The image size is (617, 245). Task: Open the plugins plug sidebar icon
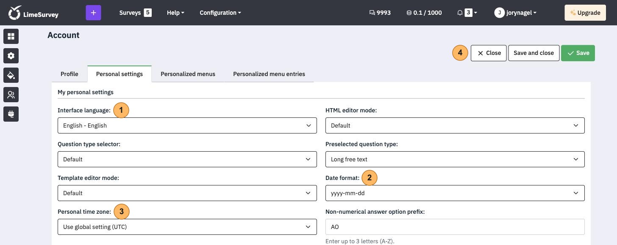(x=11, y=114)
